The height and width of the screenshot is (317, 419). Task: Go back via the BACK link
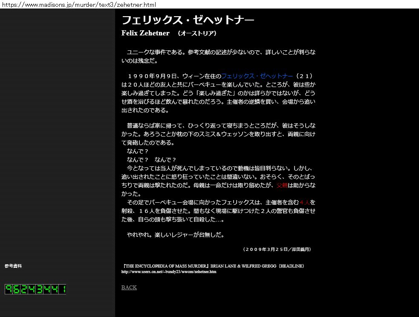129,288
